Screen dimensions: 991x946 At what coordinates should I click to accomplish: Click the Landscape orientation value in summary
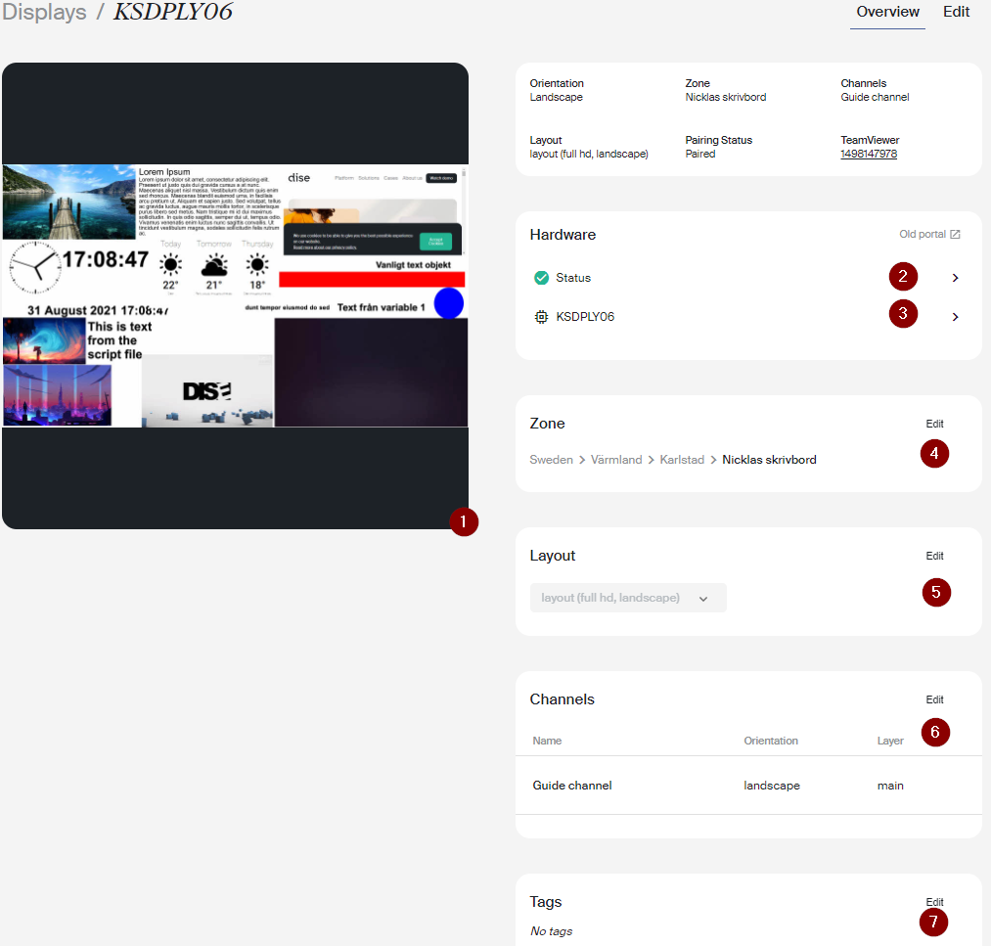click(557, 97)
